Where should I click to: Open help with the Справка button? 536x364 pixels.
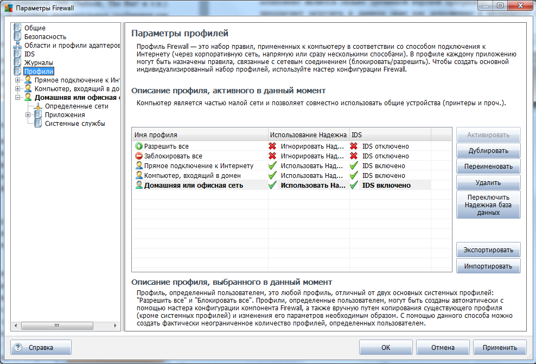pyautogui.click(x=41, y=347)
